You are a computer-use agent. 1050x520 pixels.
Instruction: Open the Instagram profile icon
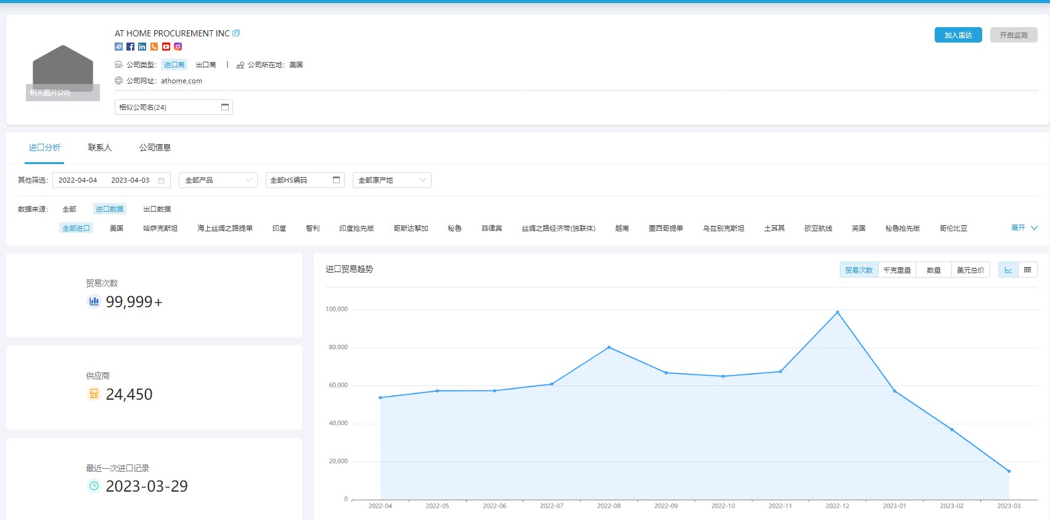pos(178,47)
